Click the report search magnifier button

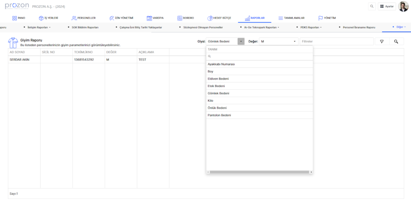click(x=396, y=41)
